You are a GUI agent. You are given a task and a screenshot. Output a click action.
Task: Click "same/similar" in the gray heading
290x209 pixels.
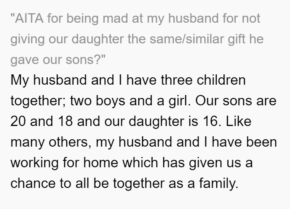[x=186, y=39]
